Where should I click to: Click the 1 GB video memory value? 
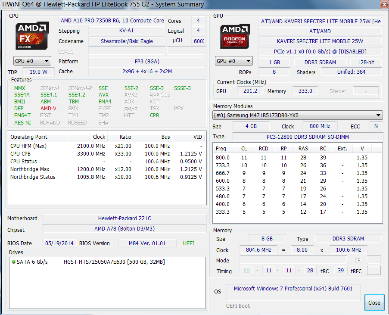[x=274, y=62]
